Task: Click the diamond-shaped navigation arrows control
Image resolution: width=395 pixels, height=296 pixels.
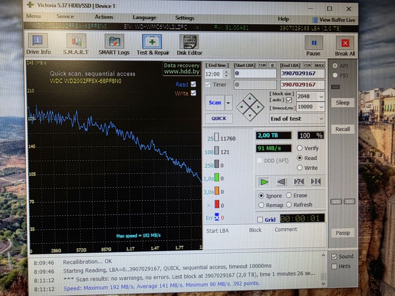Action: coord(250,107)
